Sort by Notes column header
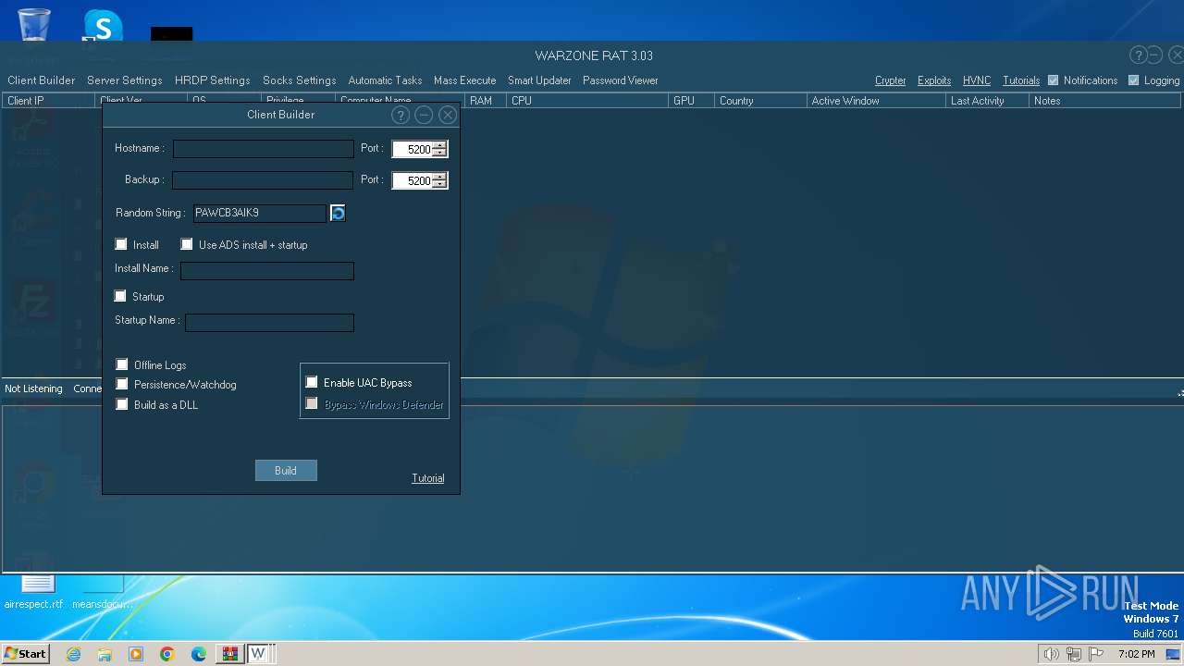This screenshot has height=666, width=1184. click(1104, 101)
